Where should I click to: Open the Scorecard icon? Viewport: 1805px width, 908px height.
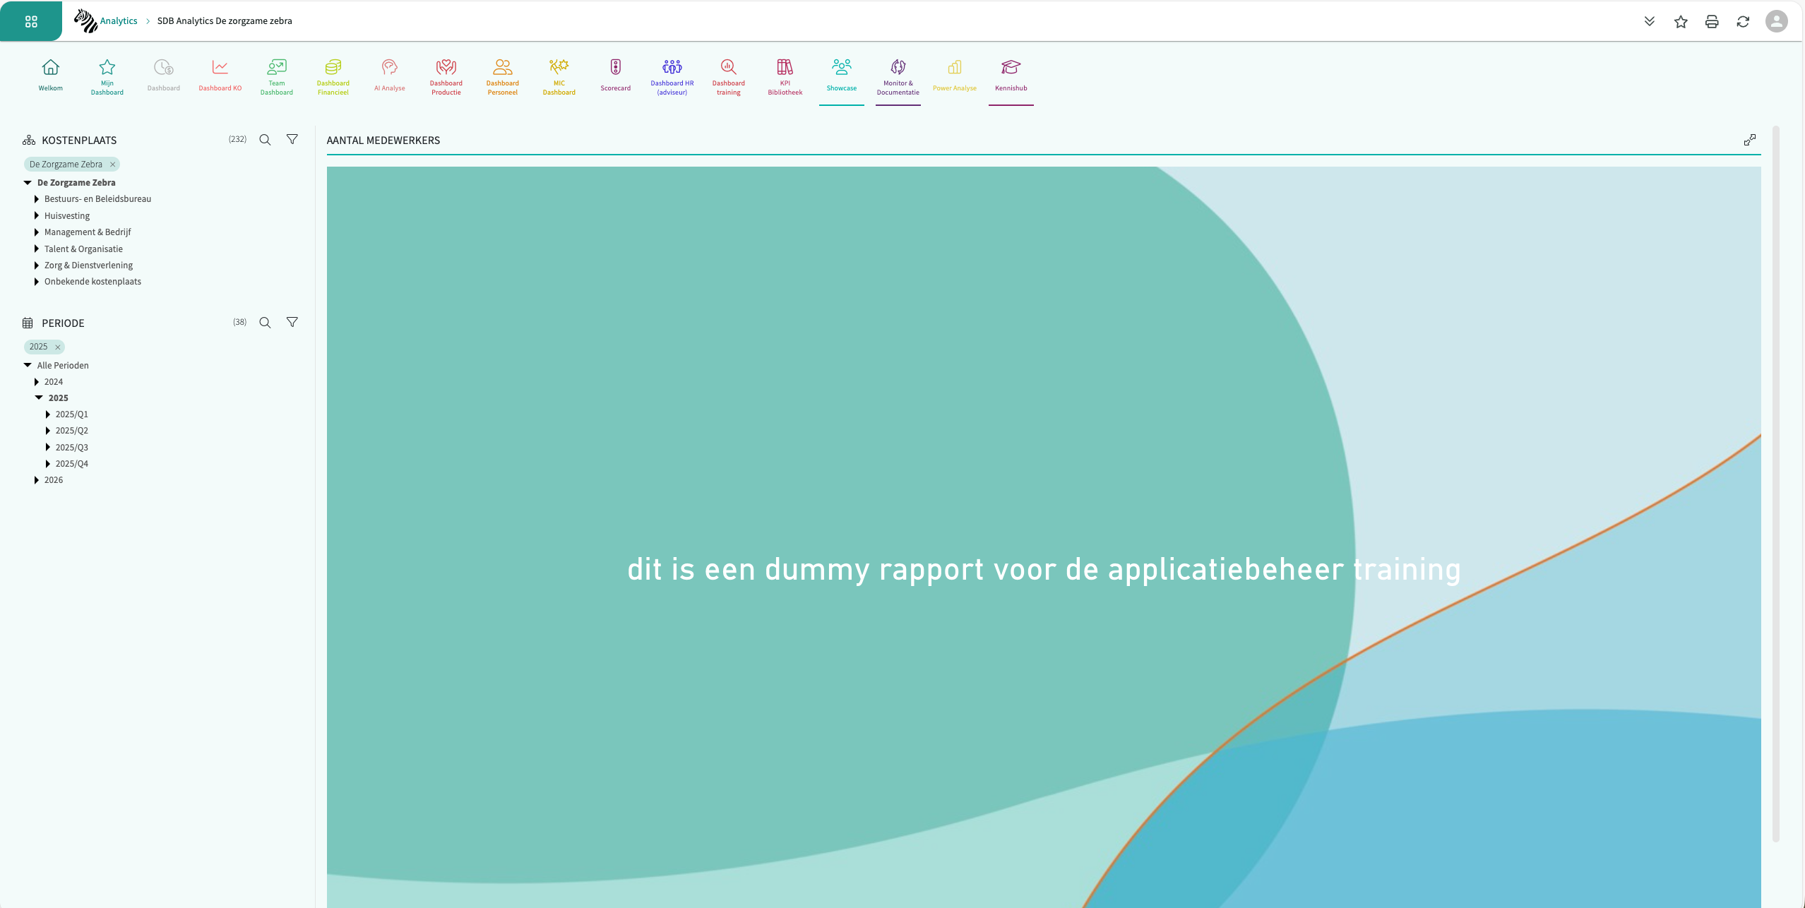(615, 68)
